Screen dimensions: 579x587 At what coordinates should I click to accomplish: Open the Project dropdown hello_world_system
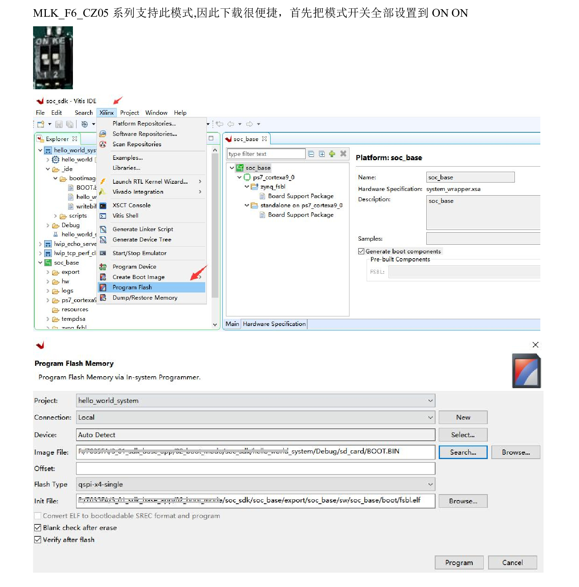click(x=255, y=400)
